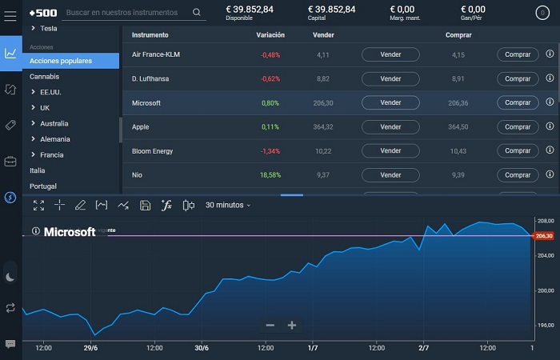This screenshot has height=360, width=560.
Task: Click the blue panel divider handle
Action: (292, 195)
